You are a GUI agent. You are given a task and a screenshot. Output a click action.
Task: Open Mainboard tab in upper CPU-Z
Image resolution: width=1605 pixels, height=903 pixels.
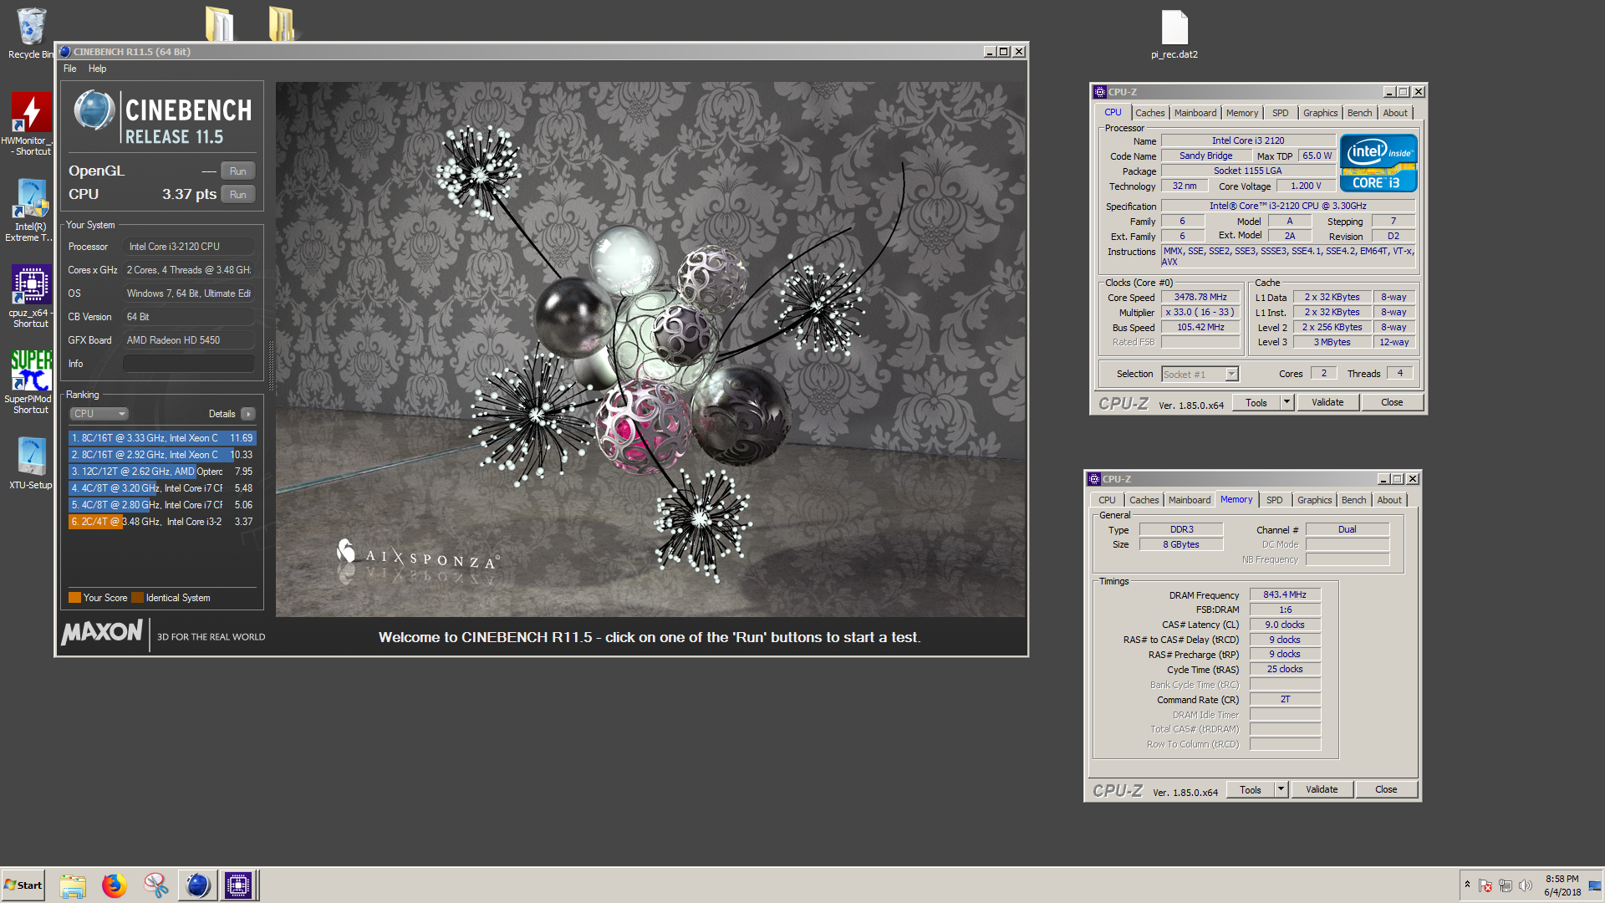tap(1195, 113)
